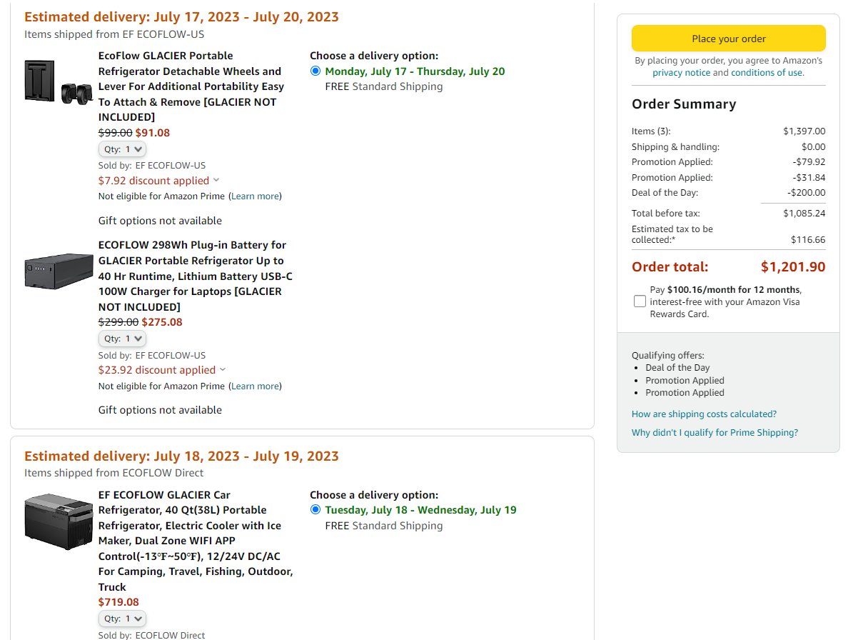Click the Deal of the Day -$200.00 amount
Viewport: 848px width, 640px height.
(806, 193)
